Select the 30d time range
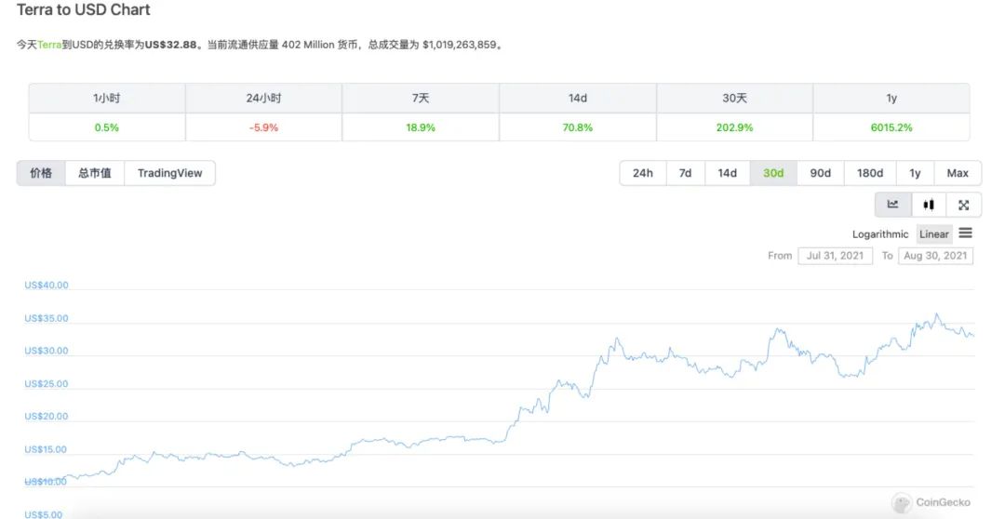1005x519 pixels. [773, 173]
